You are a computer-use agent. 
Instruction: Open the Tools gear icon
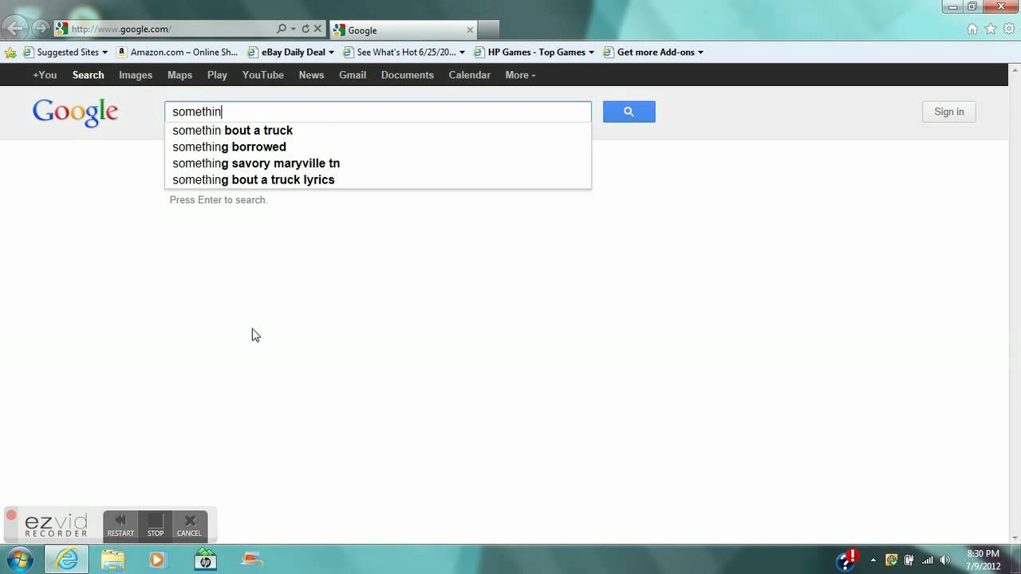click(x=1009, y=29)
